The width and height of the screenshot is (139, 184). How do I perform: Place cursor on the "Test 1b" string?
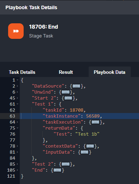click(x=87, y=134)
